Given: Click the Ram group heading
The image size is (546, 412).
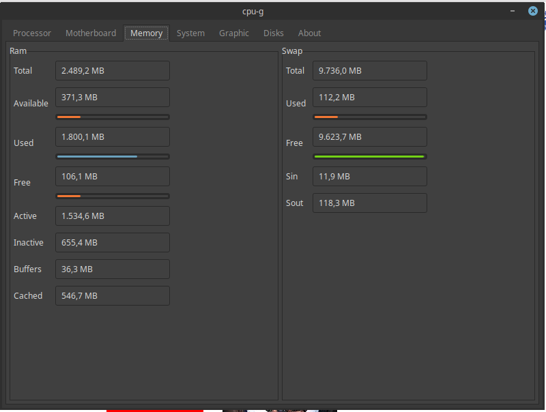Looking at the screenshot, I should pyautogui.click(x=18, y=50).
